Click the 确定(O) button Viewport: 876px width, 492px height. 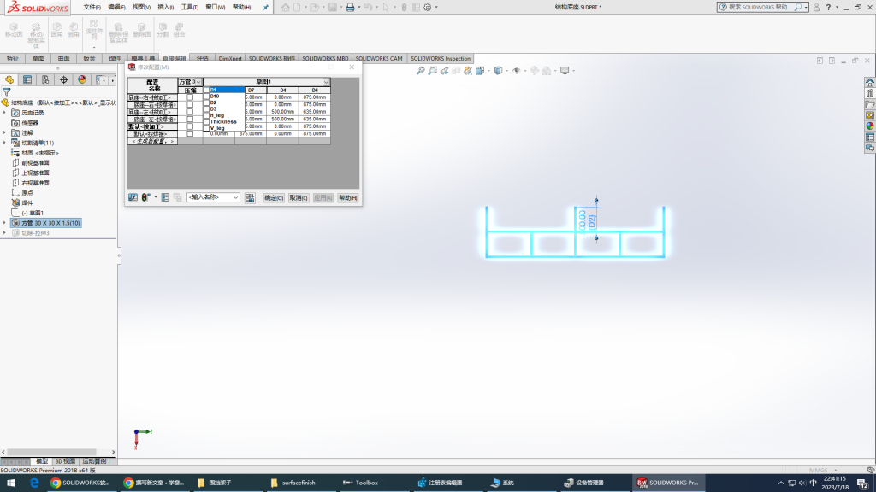pos(274,197)
